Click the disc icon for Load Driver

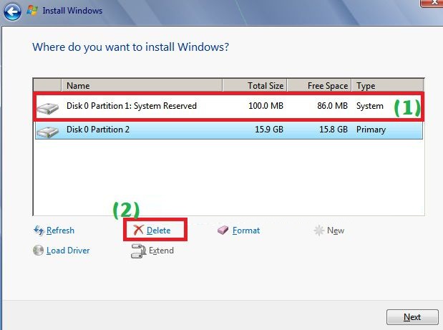[38, 251]
